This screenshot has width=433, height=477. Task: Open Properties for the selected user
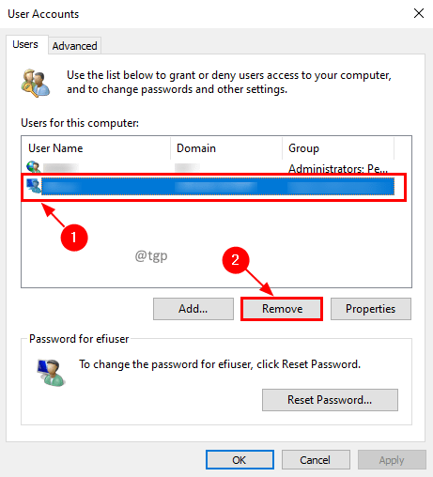point(370,309)
